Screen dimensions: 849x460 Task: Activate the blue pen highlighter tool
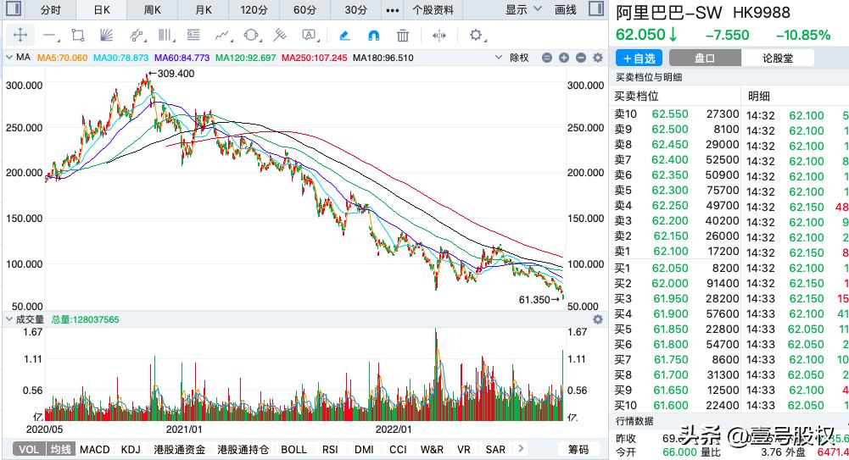pyautogui.click(x=344, y=36)
